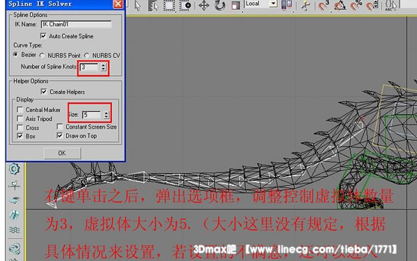The image size is (417, 261).
Task: Activate the Select and Rotate tool
Action: pos(220,6)
